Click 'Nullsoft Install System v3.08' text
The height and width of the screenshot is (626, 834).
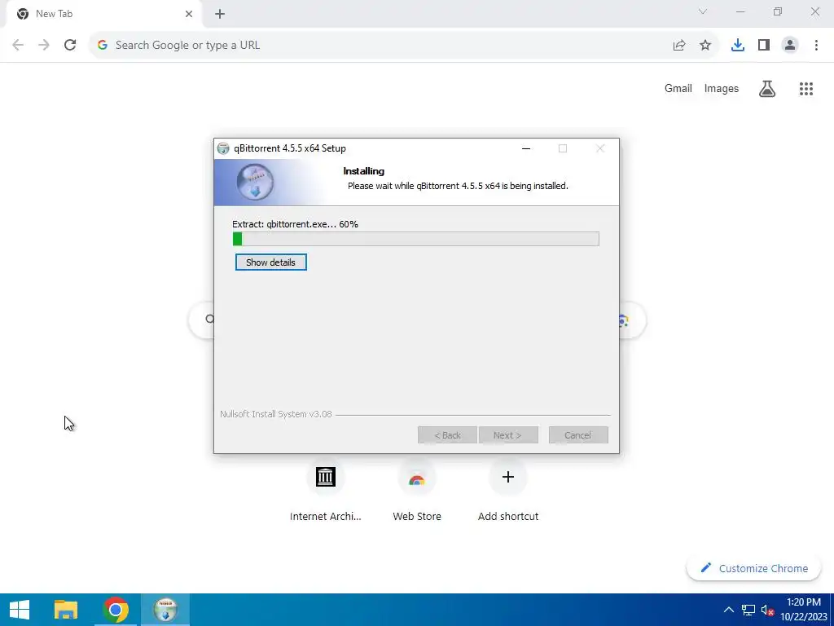pos(276,414)
